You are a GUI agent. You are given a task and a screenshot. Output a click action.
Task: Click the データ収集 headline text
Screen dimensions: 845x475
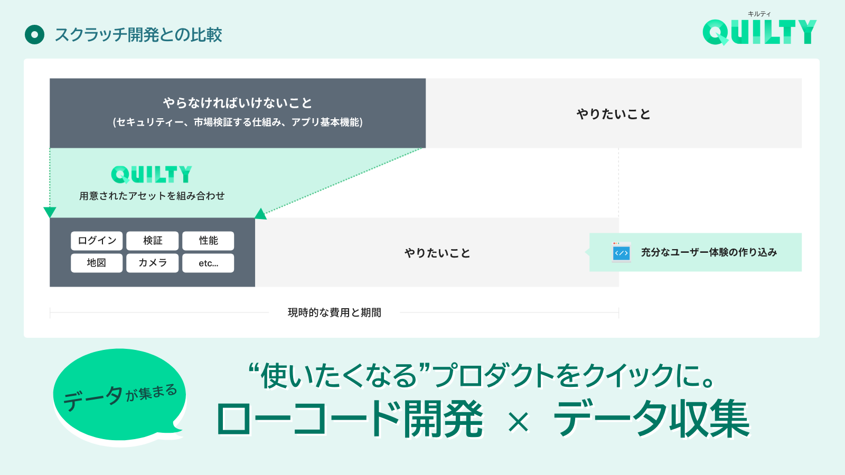[x=651, y=419]
